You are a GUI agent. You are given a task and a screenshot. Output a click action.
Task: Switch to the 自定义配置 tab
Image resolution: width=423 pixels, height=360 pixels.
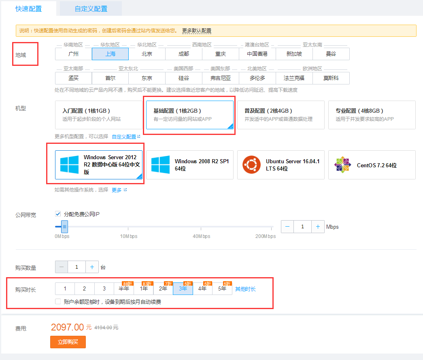click(x=90, y=8)
